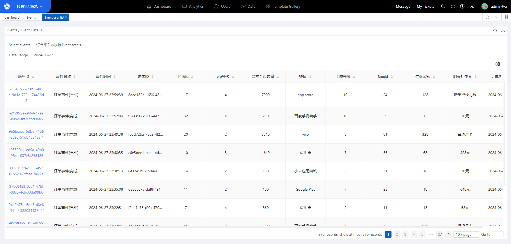Viewport: 511px width, 244px height.
Task: Expand the tab options chevron menu
Action: click(497, 17)
